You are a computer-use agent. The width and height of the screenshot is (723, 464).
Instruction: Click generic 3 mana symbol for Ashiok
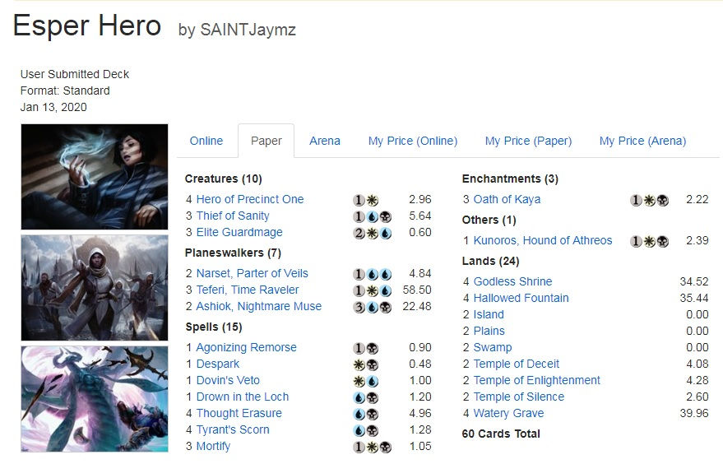click(359, 307)
